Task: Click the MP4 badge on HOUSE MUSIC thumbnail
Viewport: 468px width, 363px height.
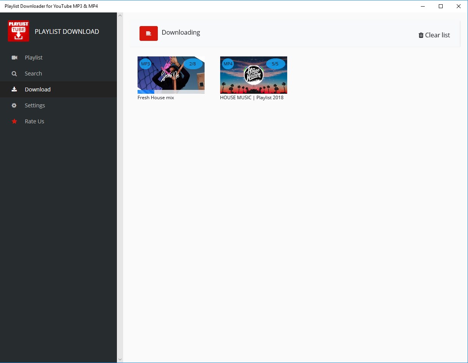Action: click(228, 64)
